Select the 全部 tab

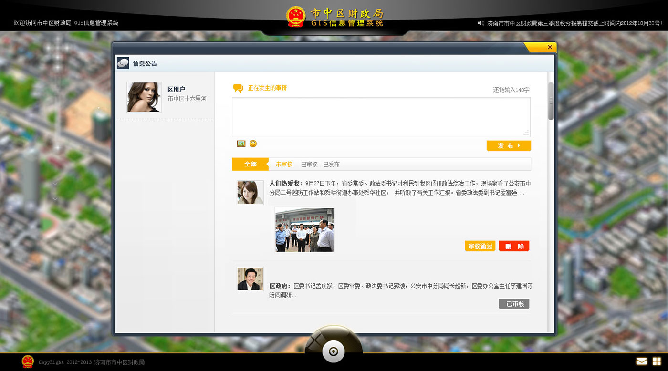pyautogui.click(x=250, y=164)
